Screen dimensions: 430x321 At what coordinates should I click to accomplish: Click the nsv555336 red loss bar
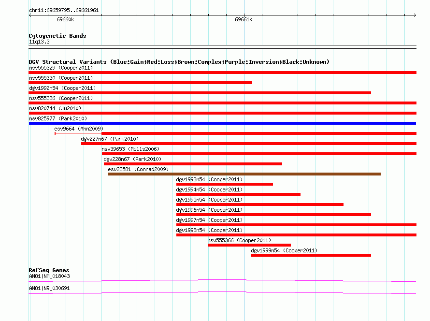(222, 103)
